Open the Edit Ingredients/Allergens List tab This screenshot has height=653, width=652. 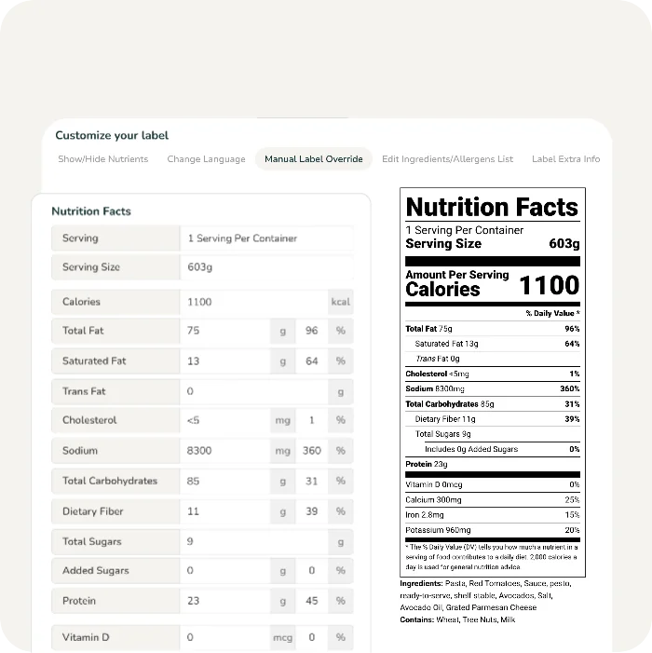tap(447, 159)
